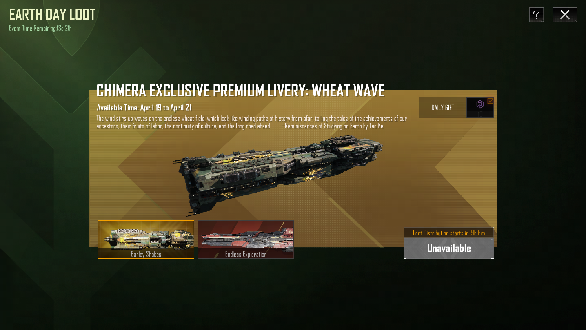Click the Daily Gift label panel
Image resolution: width=586 pixels, height=330 pixels.
tap(443, 108)
